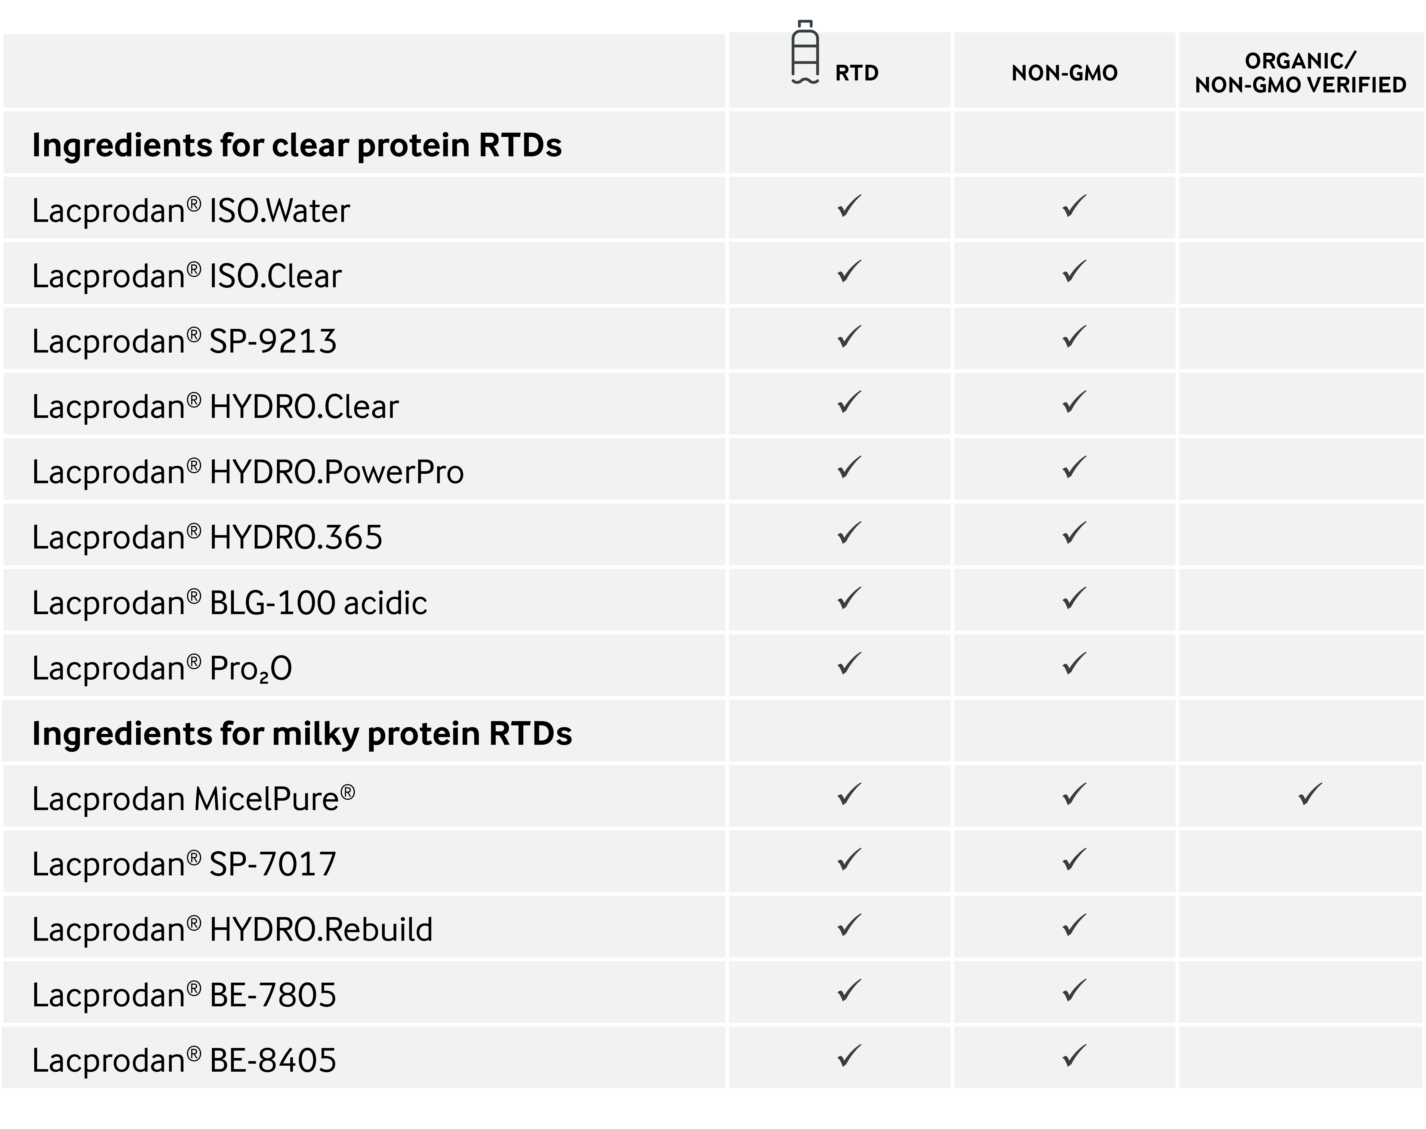
Task: Click 'Ingredients for clear protein RTDs' heading
Action: 297,145
